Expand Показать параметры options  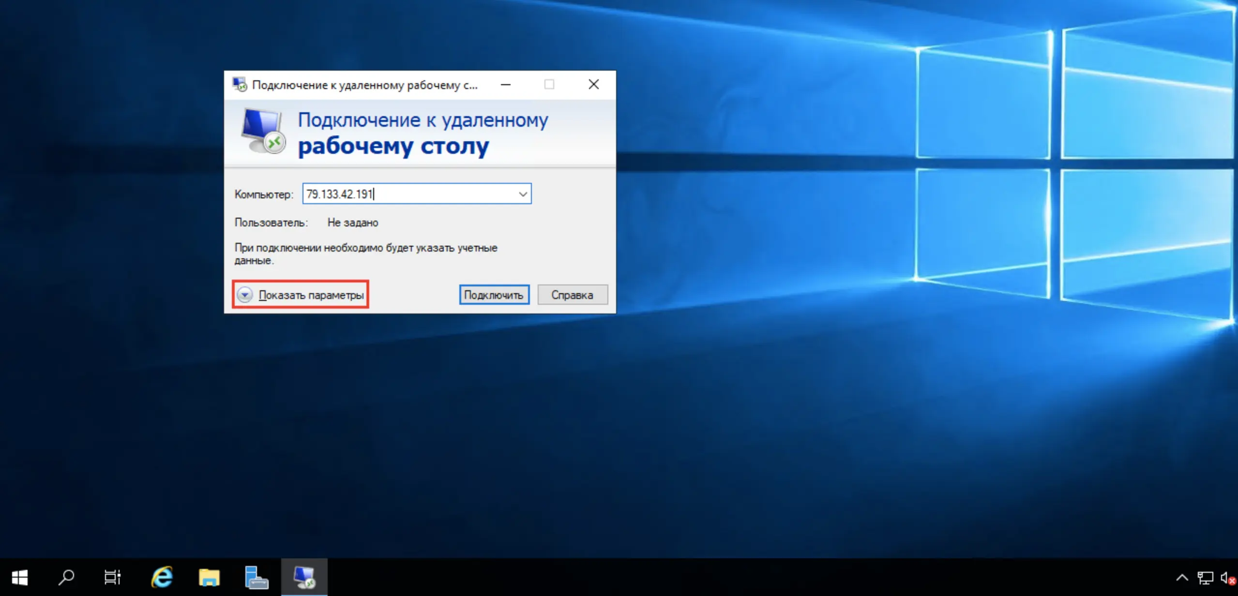pyautogui.click(x=301, y=295)
